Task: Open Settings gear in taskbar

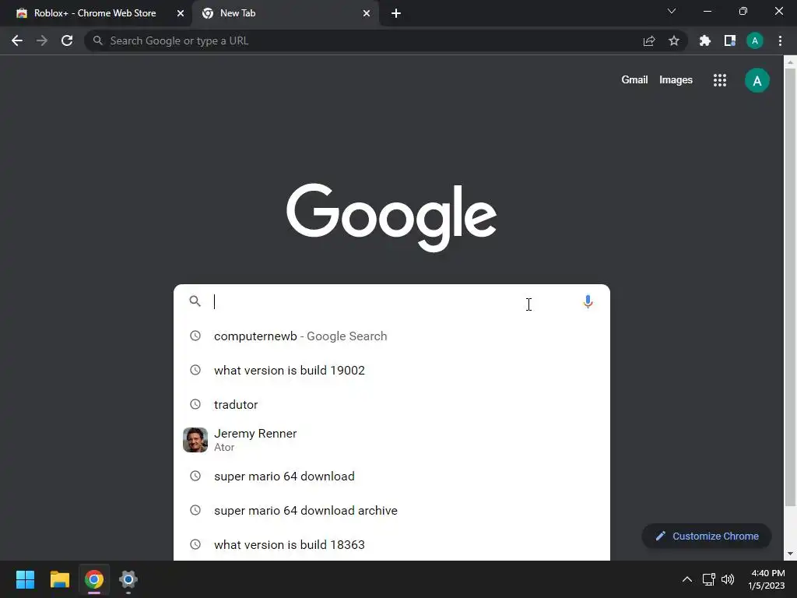Action: 128,579
